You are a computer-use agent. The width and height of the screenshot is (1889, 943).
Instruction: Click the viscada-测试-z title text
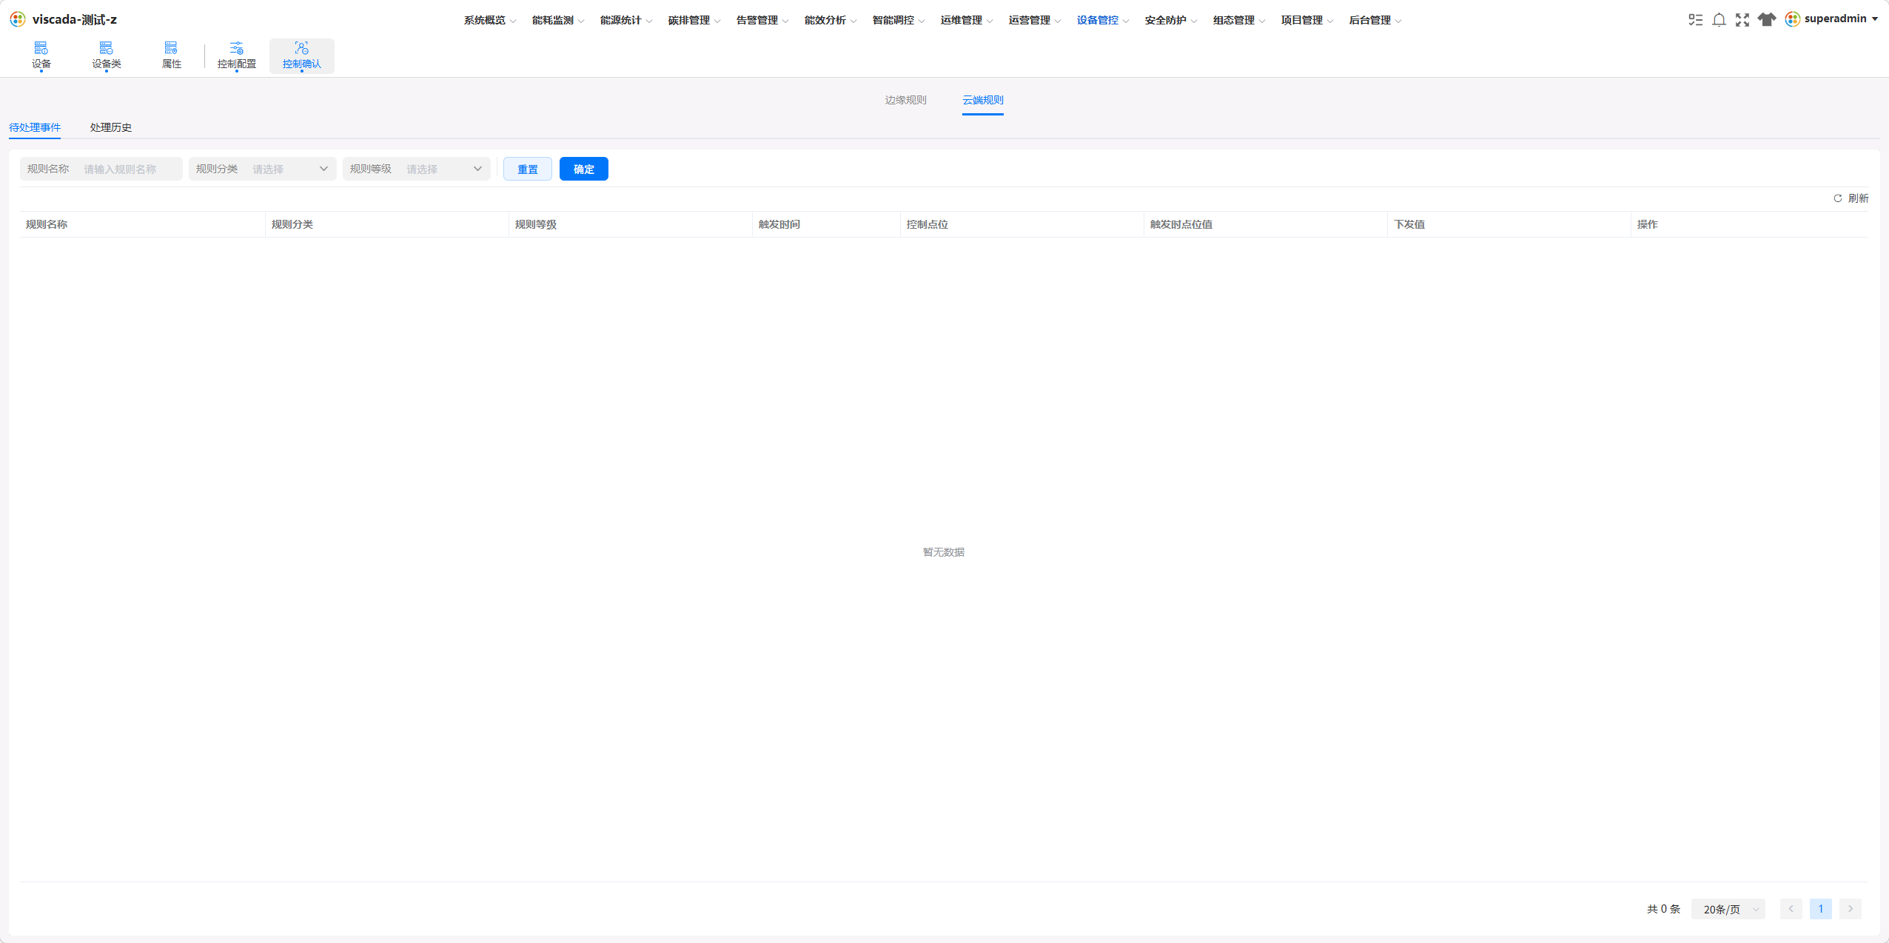(75, 19)
